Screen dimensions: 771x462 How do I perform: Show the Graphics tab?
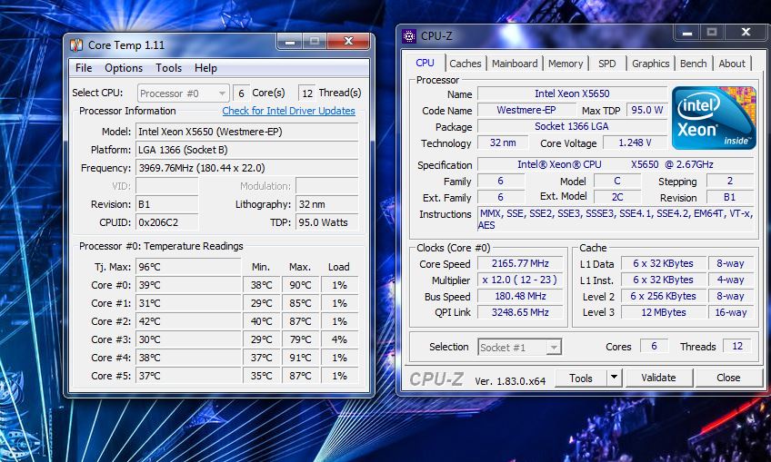tap(651, 64)
